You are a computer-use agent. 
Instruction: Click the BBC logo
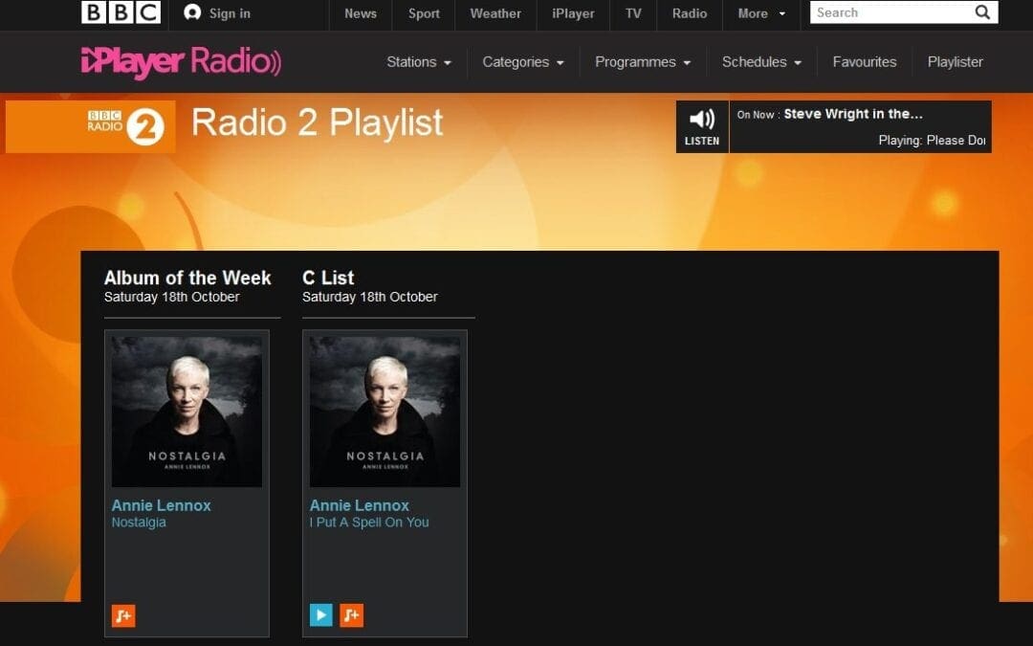[121, 13]
